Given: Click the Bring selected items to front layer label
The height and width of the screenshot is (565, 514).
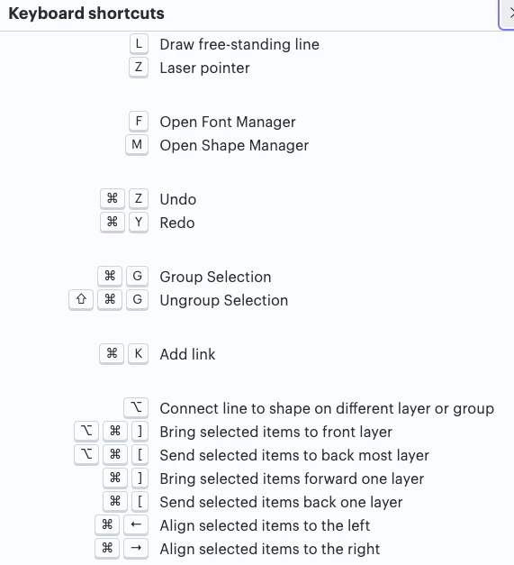Looking at the screenshot, I should pos(275,432).
